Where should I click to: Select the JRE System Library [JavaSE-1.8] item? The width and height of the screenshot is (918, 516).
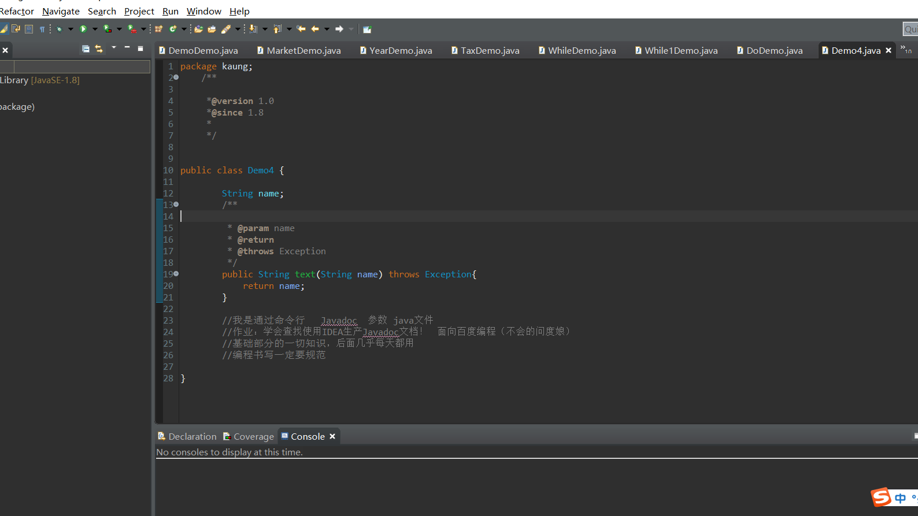pos(40,80)
